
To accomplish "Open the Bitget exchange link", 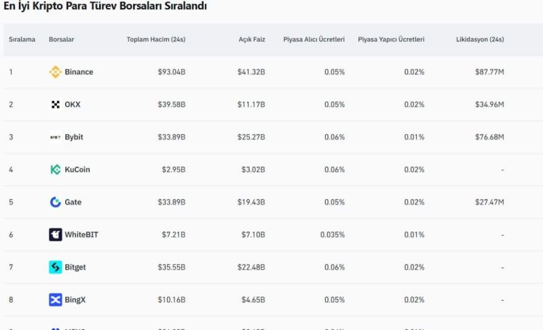I will point(75,267).
